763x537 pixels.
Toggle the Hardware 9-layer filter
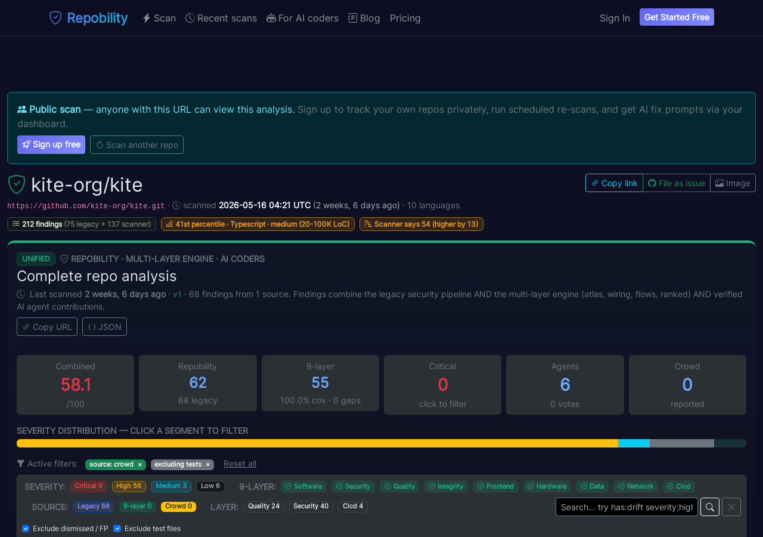(547, 486)
